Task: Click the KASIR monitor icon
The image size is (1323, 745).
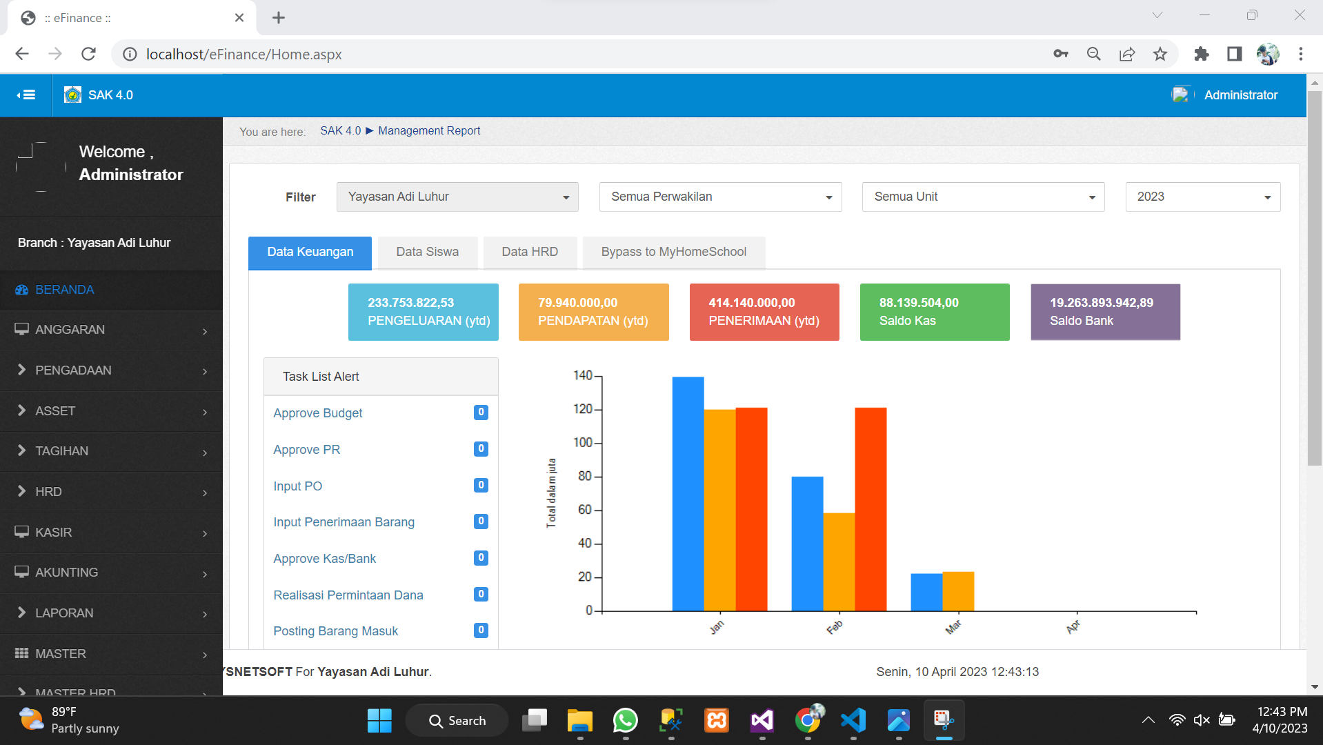Action: point(21,531)
